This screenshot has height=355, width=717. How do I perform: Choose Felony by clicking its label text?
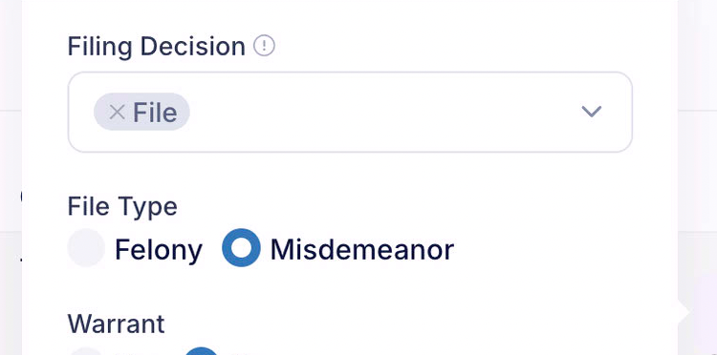(x=158, y=250)
